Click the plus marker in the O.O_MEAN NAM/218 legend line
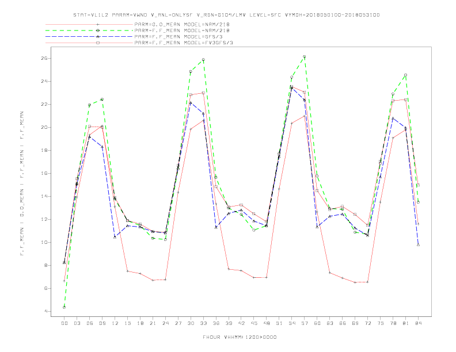This screenshot has width=456, height=352. (x=98, y=24)
